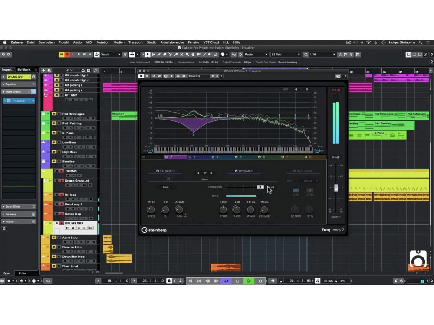
Task: Open the Projekt menu
Action: (64, 42)
